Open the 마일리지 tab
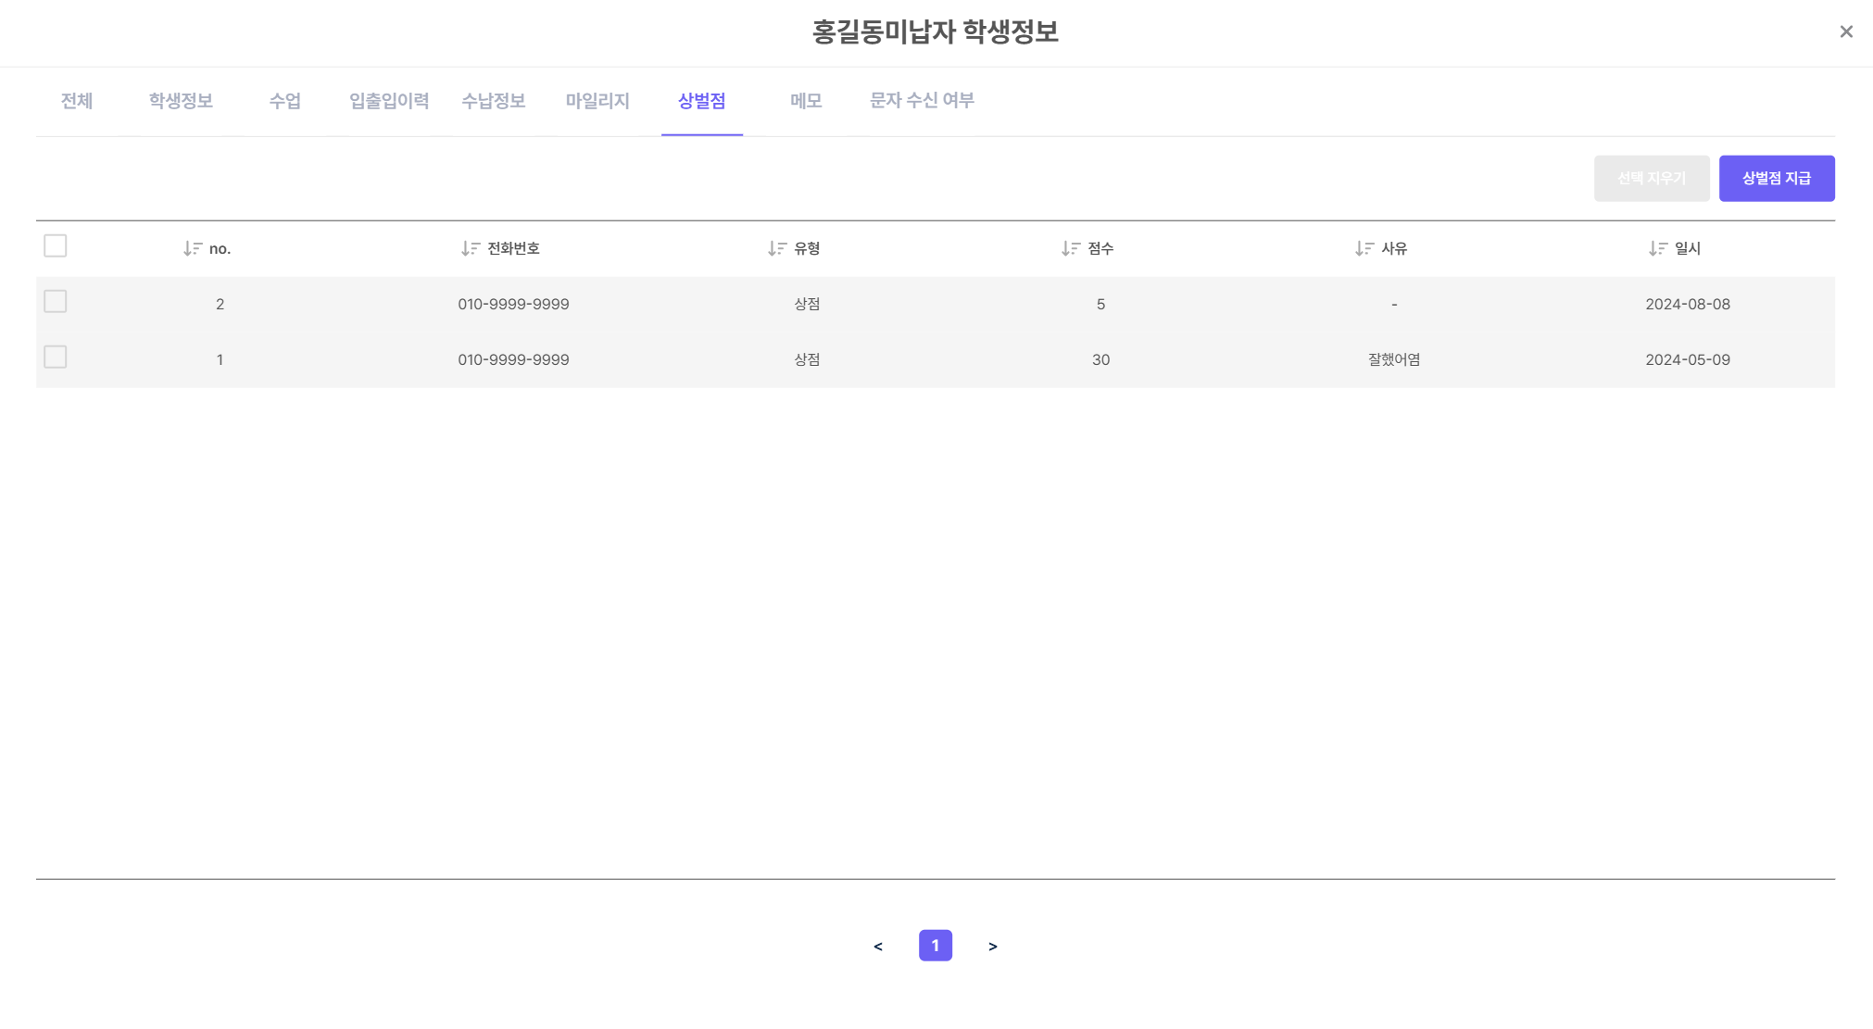This screenshot has height=1029, width=1873. 597,101
